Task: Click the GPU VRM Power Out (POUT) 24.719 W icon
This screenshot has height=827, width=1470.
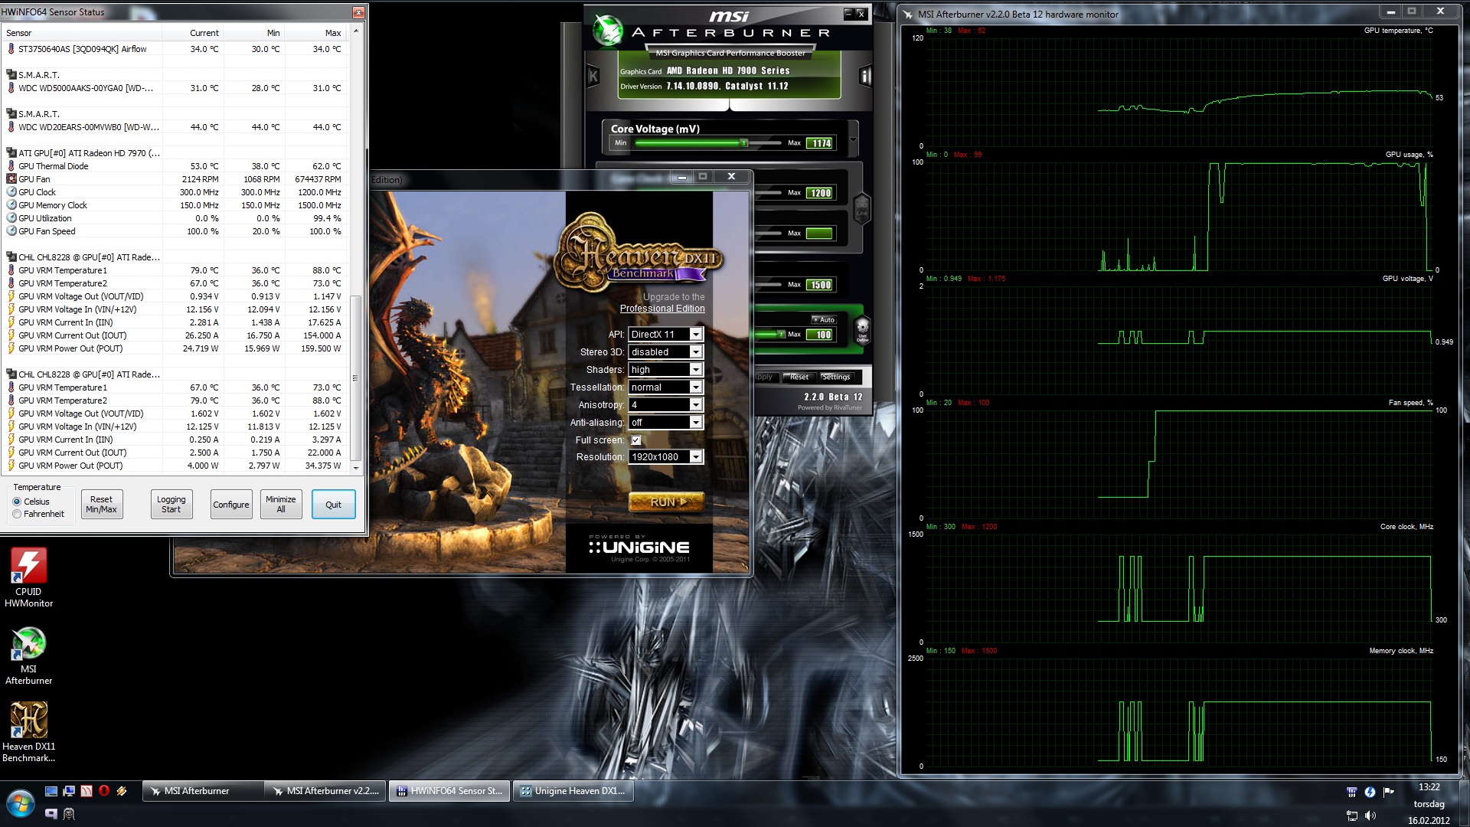Action: (11, 348)
